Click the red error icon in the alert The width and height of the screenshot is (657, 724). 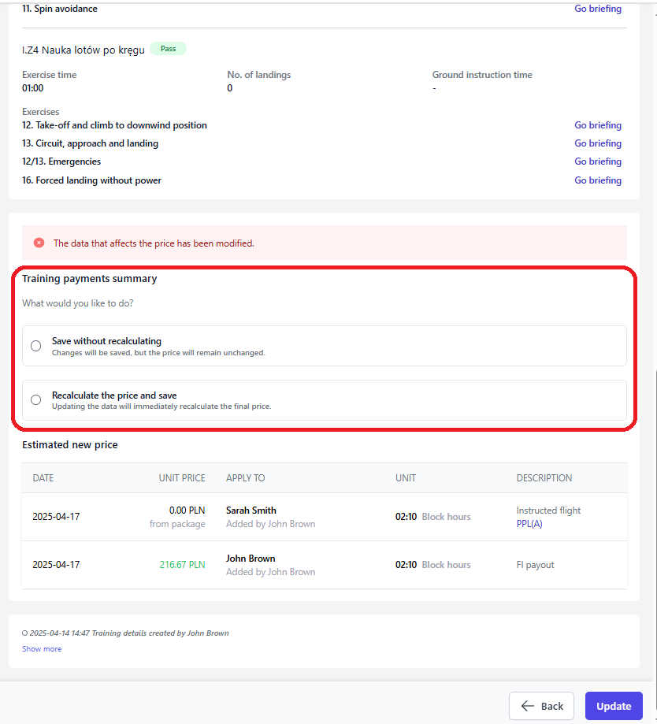39,243
